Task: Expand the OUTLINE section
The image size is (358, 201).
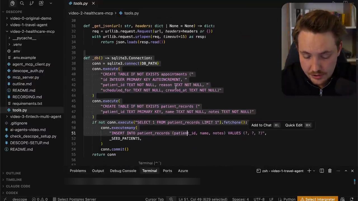Action: pos(13,173)
